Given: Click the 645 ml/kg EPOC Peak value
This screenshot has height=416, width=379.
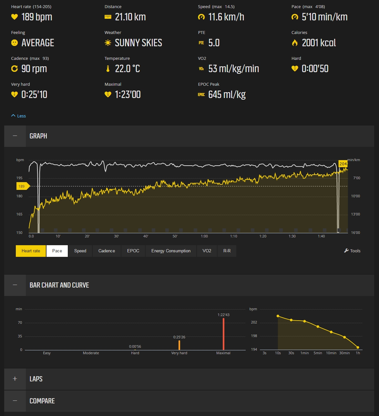Looking at the screenshot, I should [x=227, y=94].
